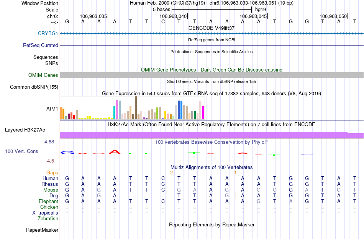Click the chr6: ruler label
Viewport: 364px width, 239px height.
click(x=52, y=16)
